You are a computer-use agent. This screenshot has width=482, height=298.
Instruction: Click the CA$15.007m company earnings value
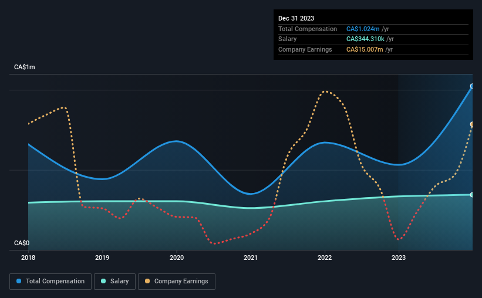[x=365, y=49]
